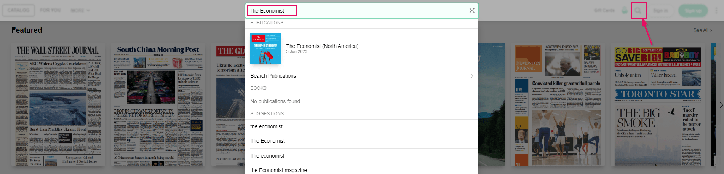Click the green gift icon beside Gift Cards
Image resolution: width=724 pixels, height=174 pixels.
click(625, 10)
